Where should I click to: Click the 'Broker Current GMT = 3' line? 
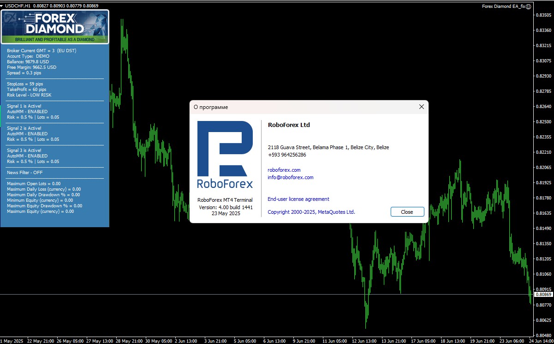pyautogui.click(x=42, y=50)
